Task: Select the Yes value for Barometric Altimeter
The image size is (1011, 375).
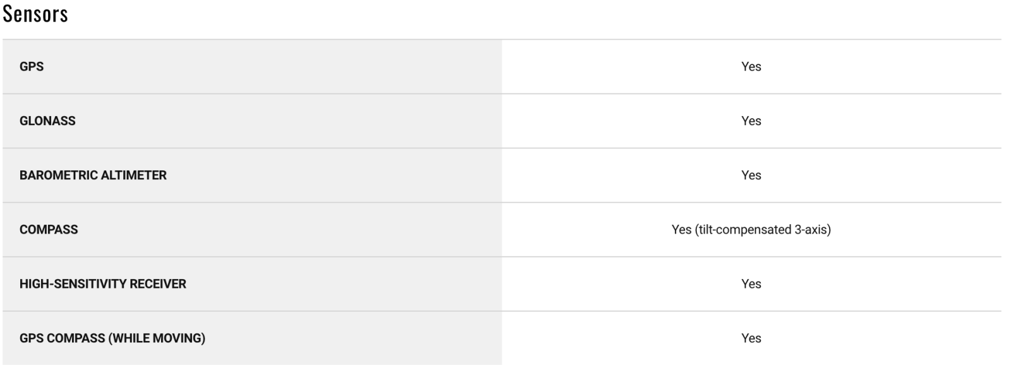Action: [x=751, y=176]
